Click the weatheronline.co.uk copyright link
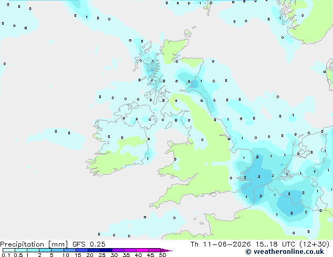The image size is (333, 257). point(285,252)
